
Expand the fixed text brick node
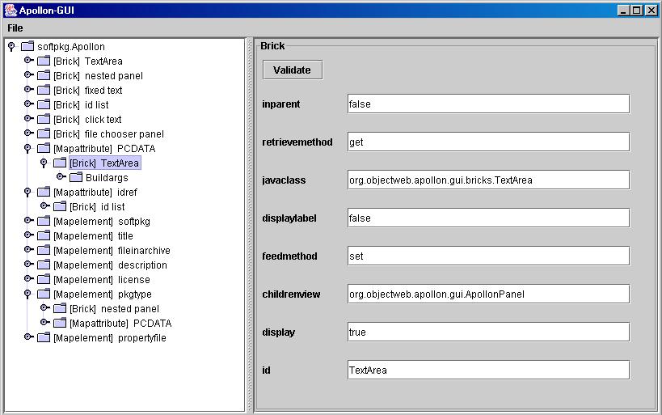click(28, 91)
